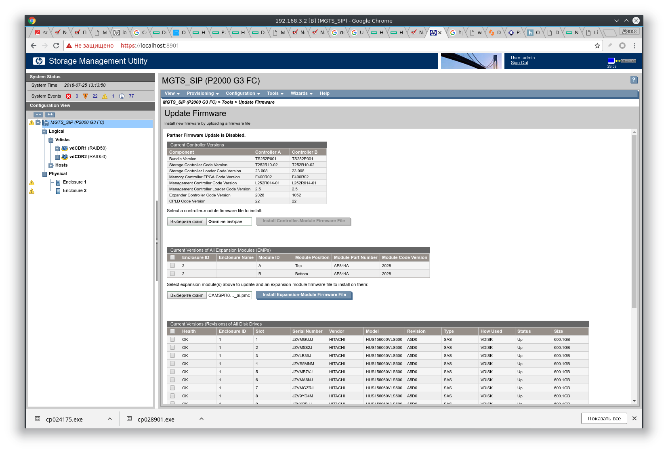Check disk JZVMB7VJ slot 5 checkbox
The height and width of the screenshot is (453, 668).
tap(172, 372)
